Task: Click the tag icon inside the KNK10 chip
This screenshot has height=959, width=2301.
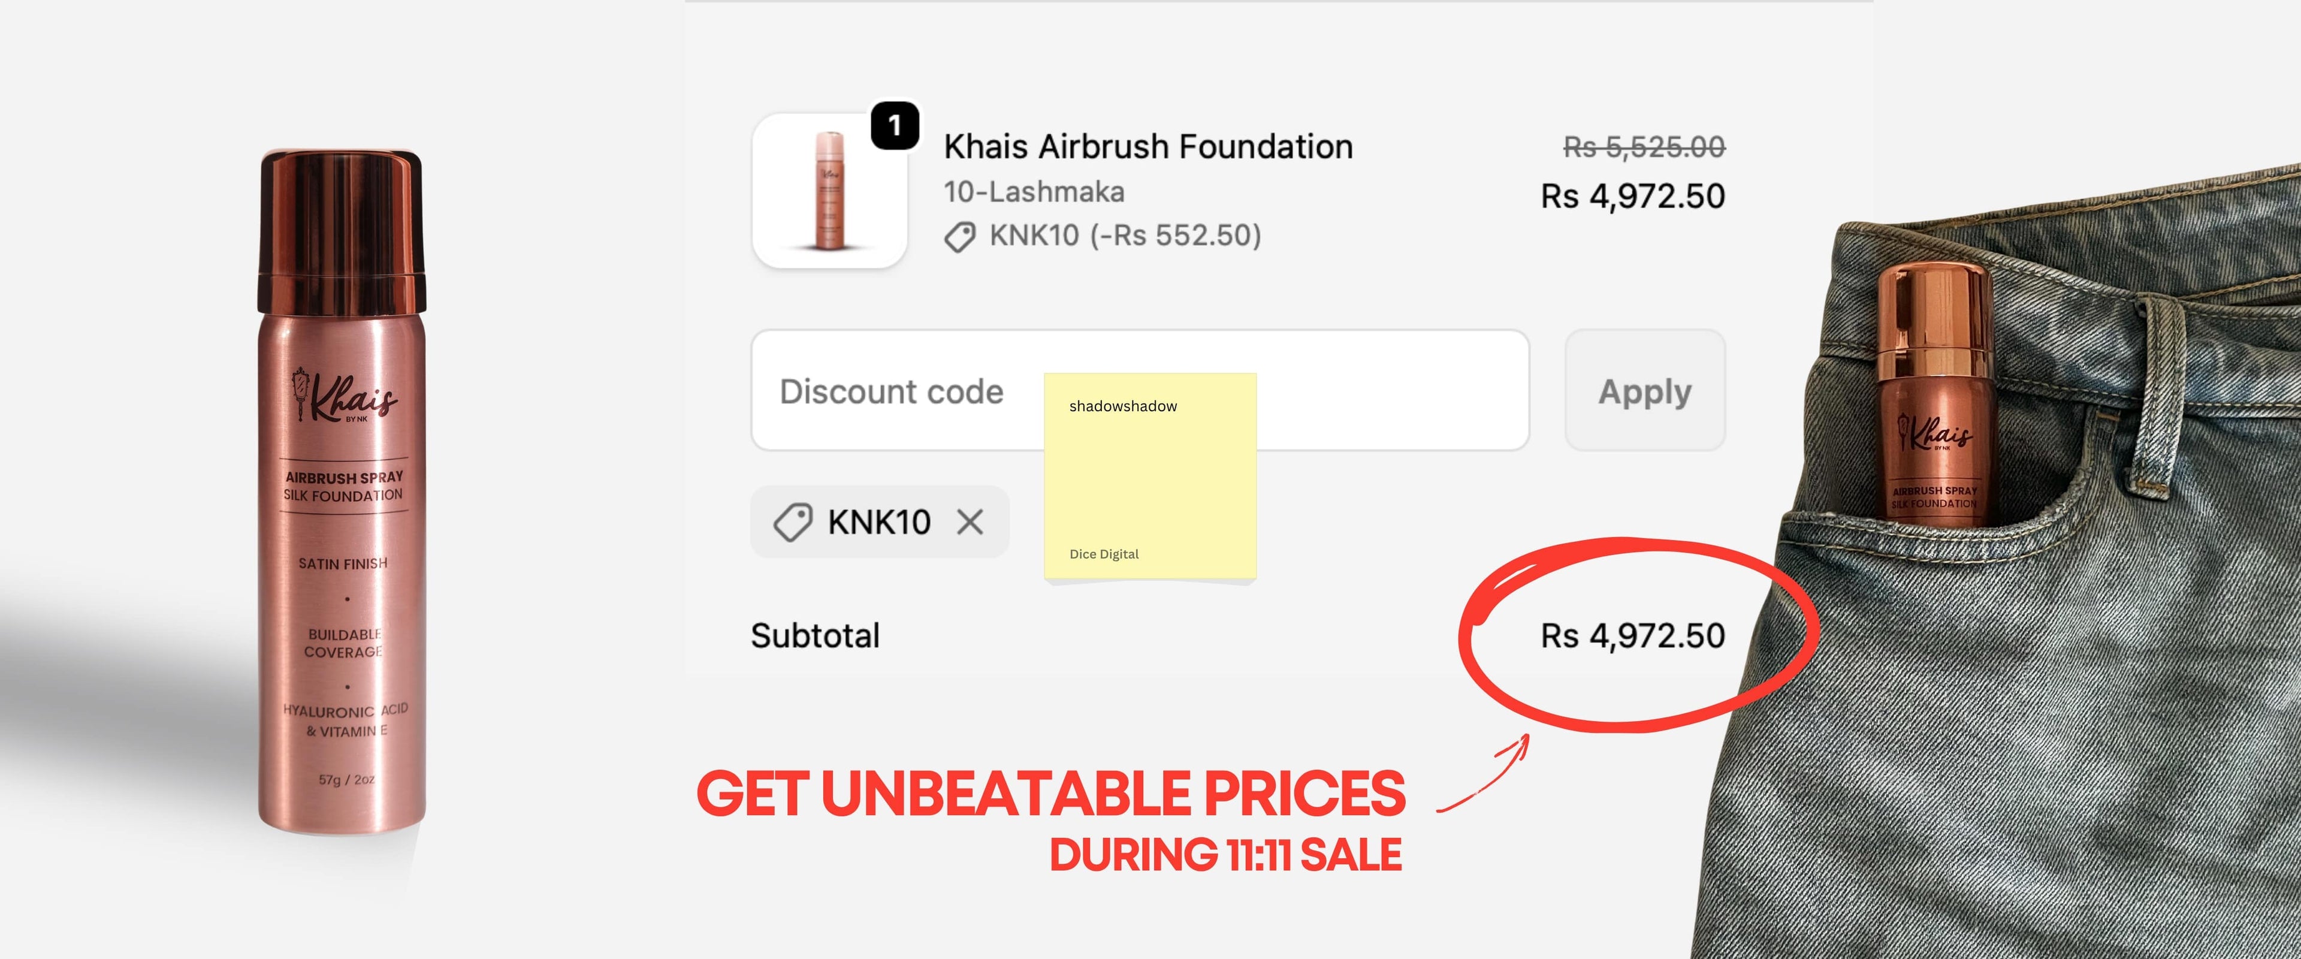Action: click(x=792, y=522)
